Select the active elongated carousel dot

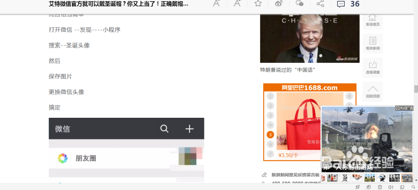(x=301, y=56)
